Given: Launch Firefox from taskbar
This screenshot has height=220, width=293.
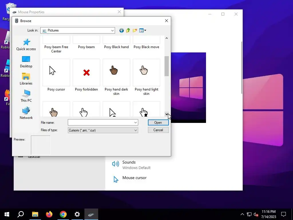Looking at the screenshot, I should pos(49,214).
